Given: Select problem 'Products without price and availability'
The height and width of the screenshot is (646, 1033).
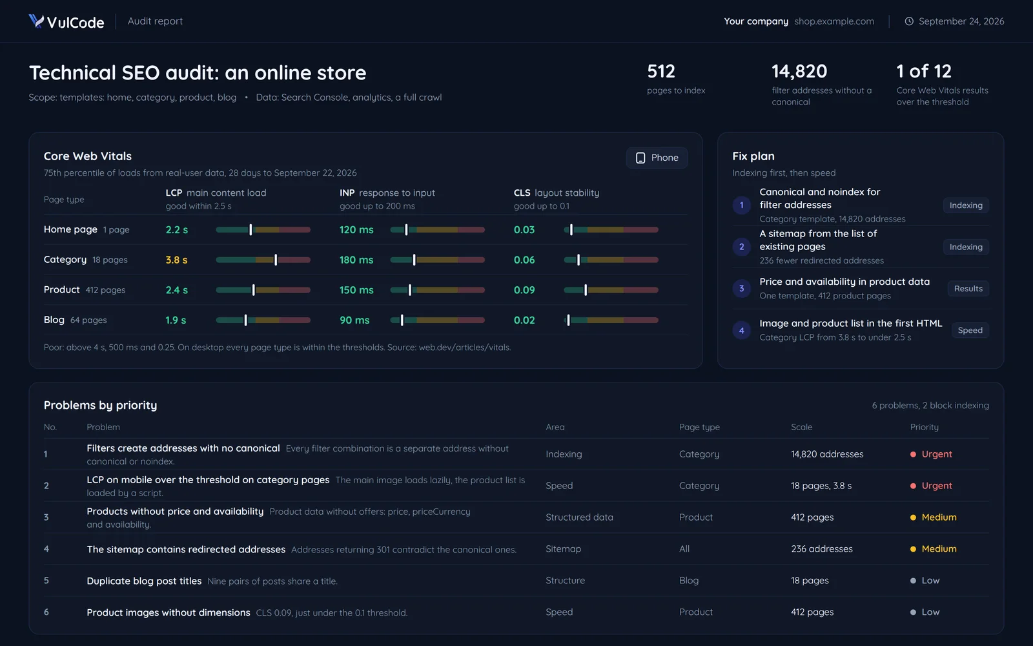Looking at the screenshot, I should tap(175, 512).
